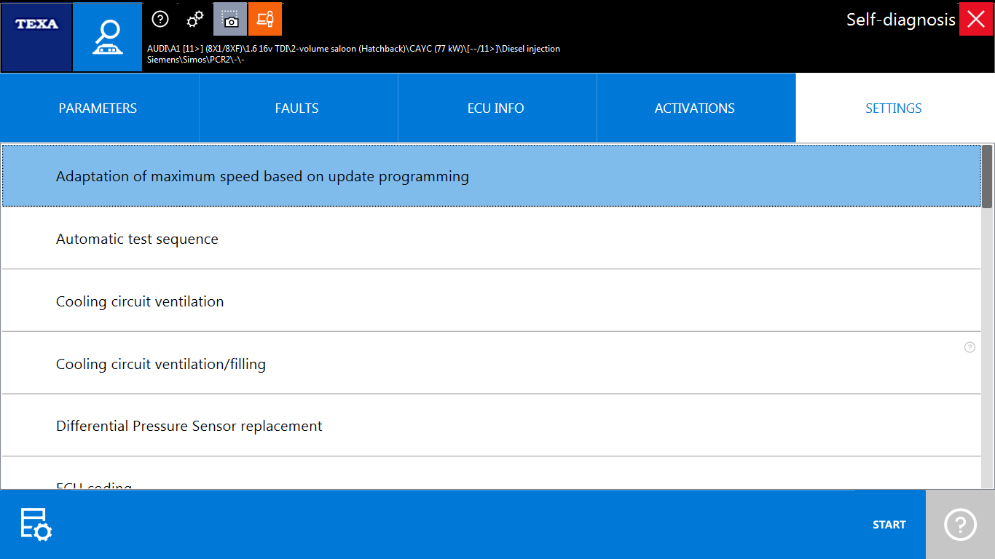Image resolution: width=995 pixels, height=559 pixels.
Task: Take a screenshot with the camera icon
Action: click(x=230, y=19)
